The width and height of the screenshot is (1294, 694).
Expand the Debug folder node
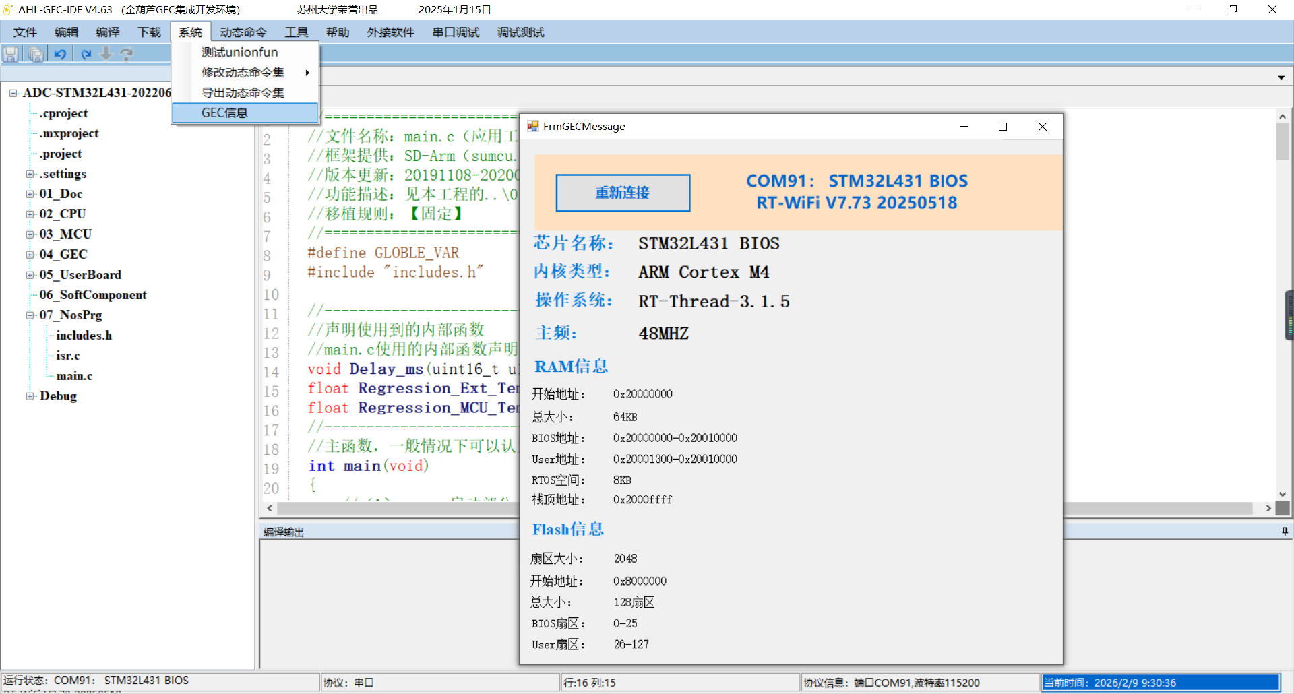point(30,396)
